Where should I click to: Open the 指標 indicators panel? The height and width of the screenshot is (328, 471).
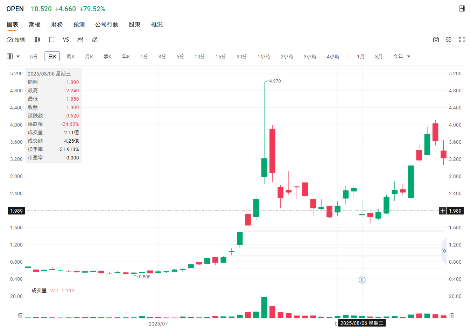click(x=16, y=40)
